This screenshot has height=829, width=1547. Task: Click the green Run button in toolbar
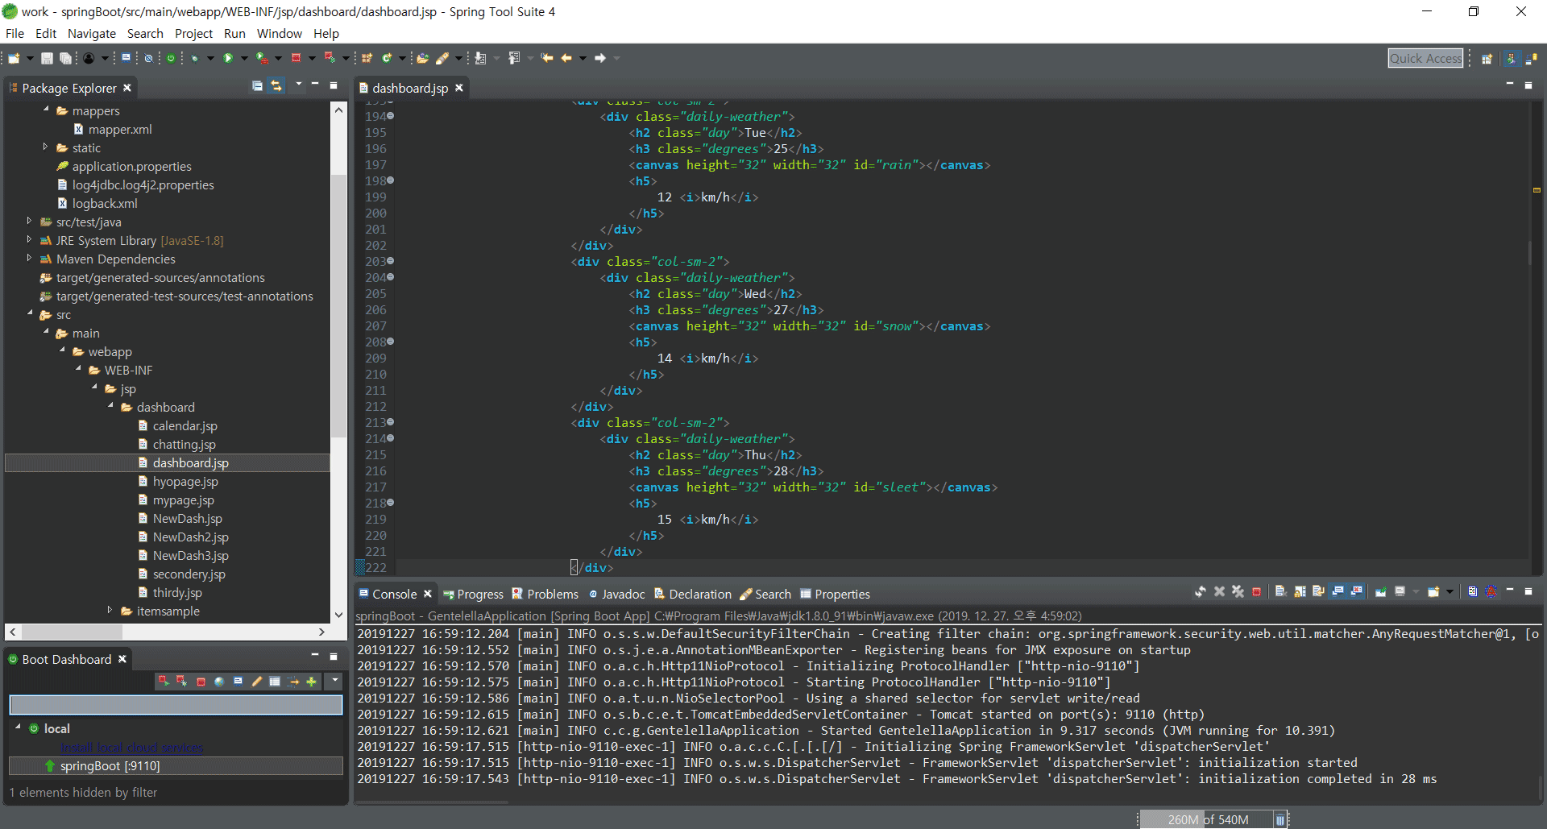click(228, 58)
